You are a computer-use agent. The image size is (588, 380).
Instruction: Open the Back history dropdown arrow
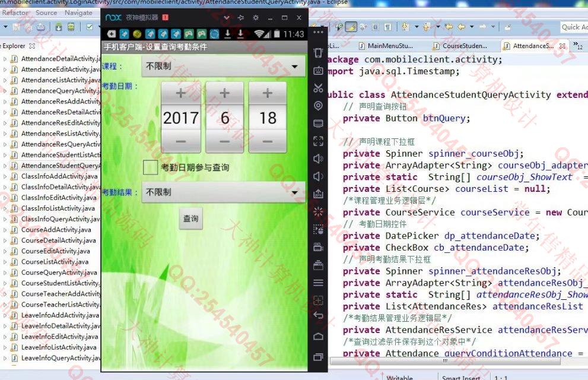472,27
